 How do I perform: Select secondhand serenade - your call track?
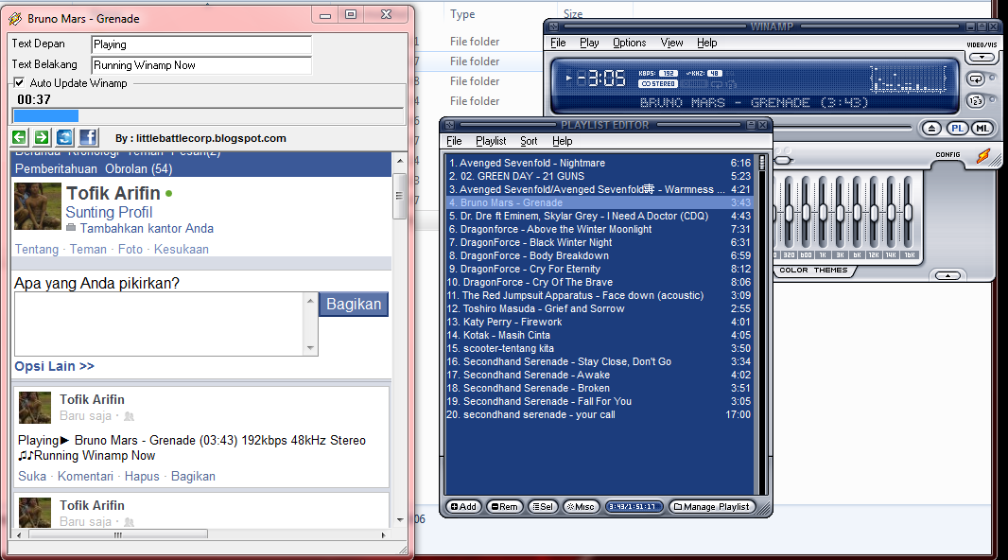(599, 414)
